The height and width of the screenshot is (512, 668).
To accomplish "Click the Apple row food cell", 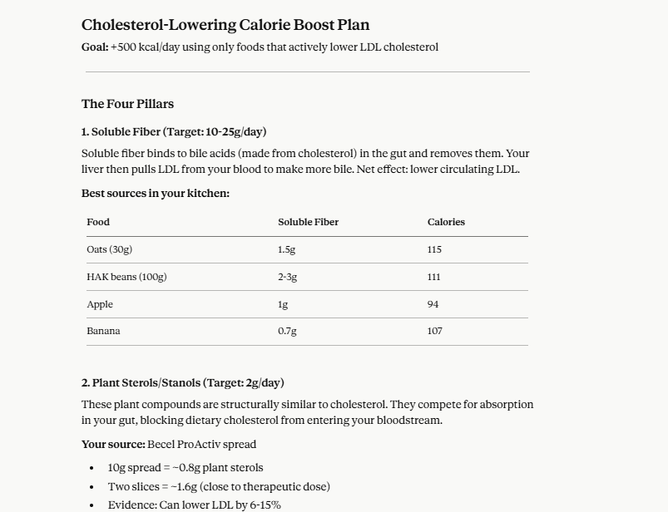I will click(100, 304).
